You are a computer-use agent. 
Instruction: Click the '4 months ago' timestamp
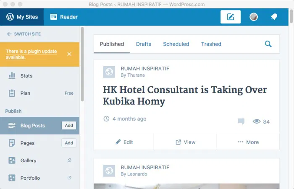coord(129,119)
